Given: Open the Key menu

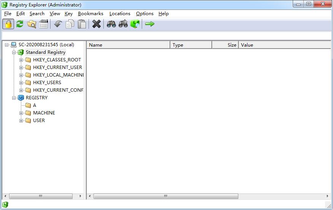Looking at the screenshot, I should coord(68,14).
